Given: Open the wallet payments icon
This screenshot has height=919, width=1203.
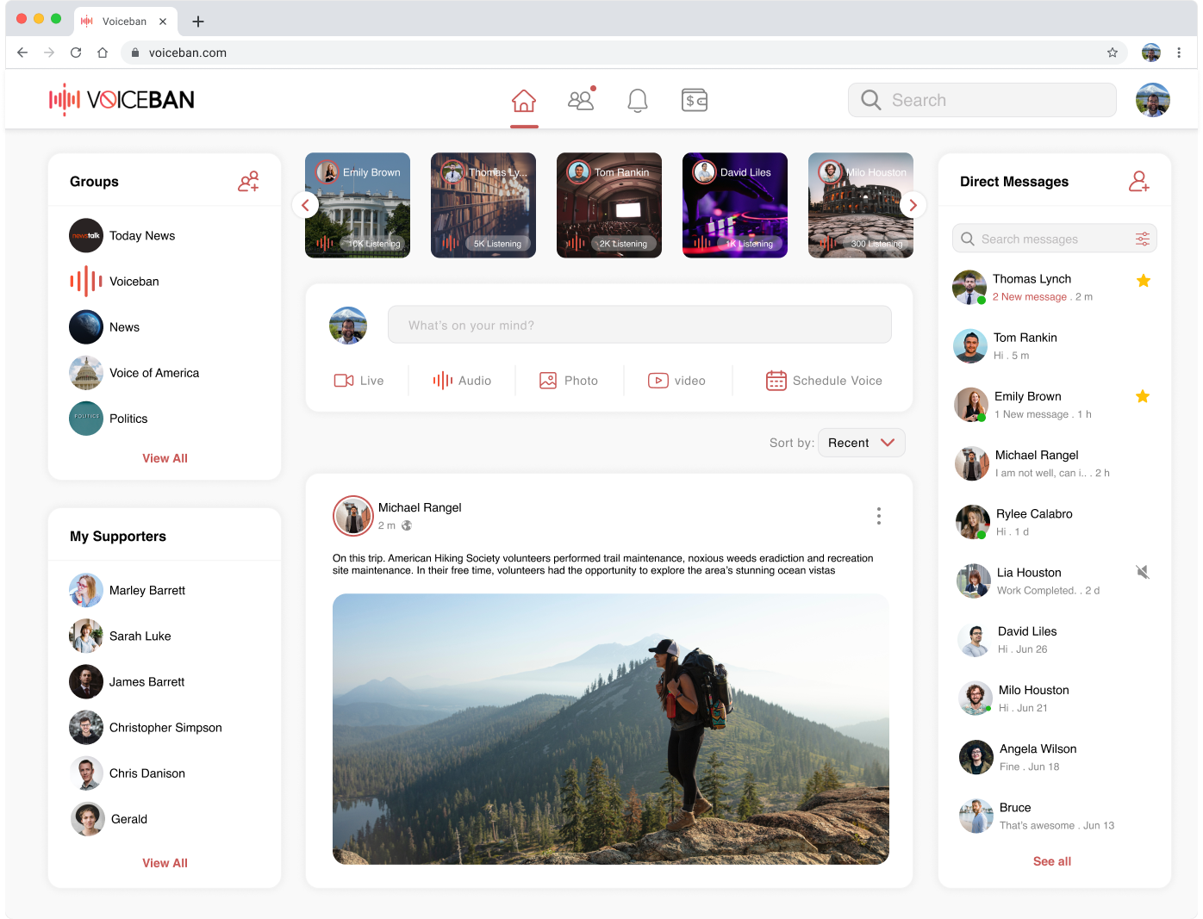Looking at the screenshot, I should [695, 101].
